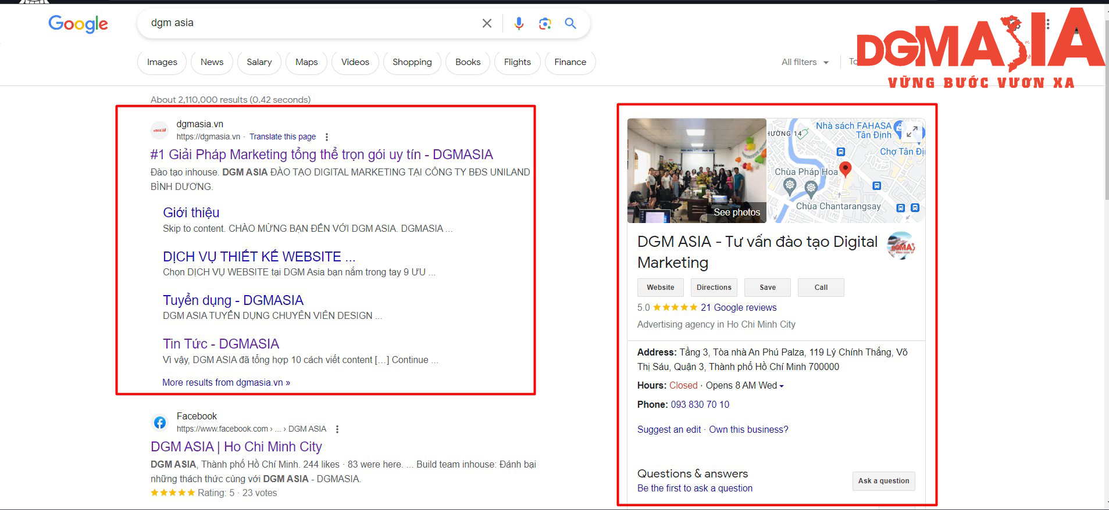Click the magnifying glass search icon
Screen dimensions: 1109x510
pos(570,23)
